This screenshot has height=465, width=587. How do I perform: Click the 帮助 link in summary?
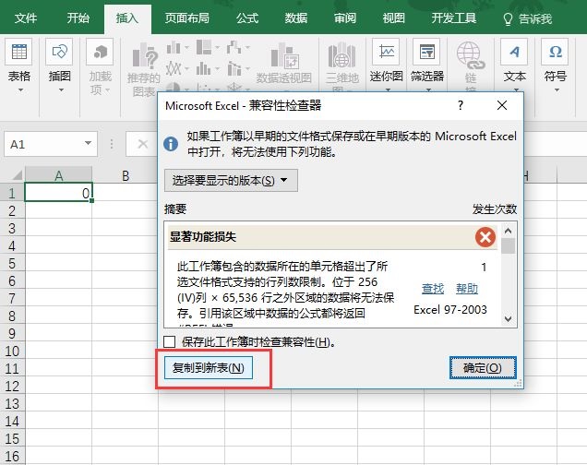click(x=467, y=289)
